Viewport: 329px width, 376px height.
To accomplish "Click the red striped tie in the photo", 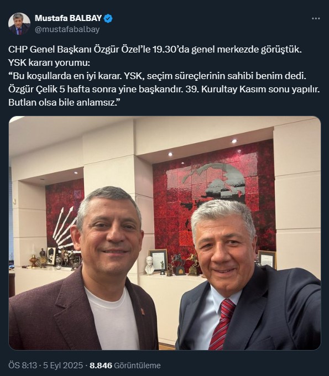I will coord(222,324).
